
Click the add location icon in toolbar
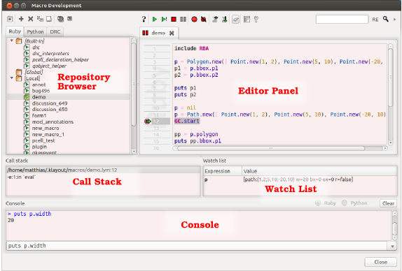point(10,19)
